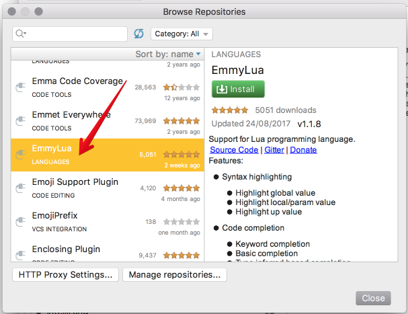Click the 4,120 downloads count
The width and height of the screenshot is (408, 314).
point(148,188)
